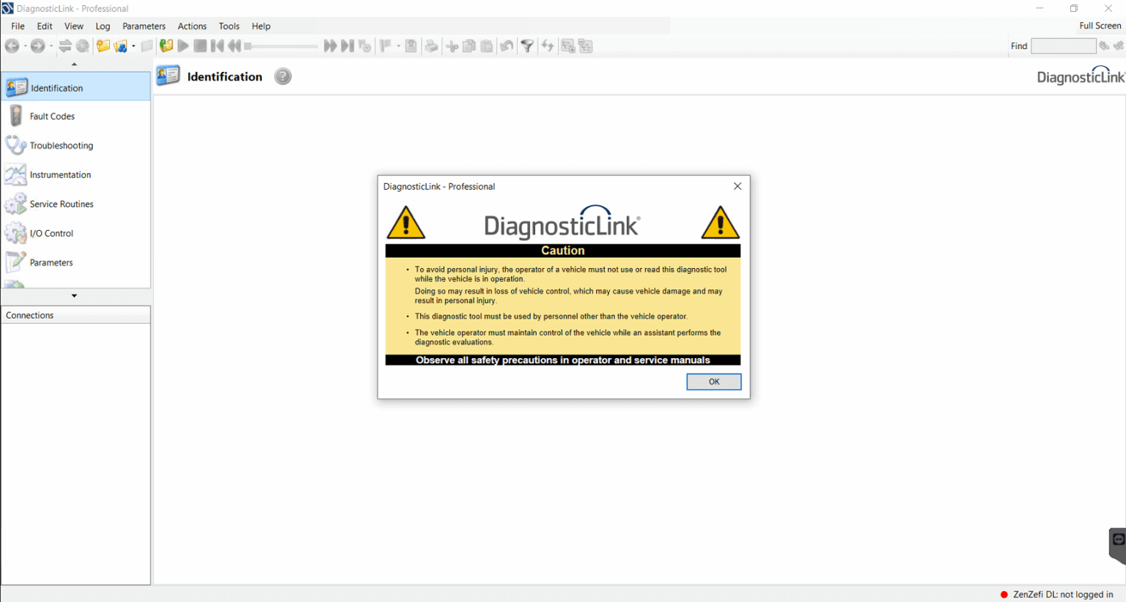Click inside the Find input field

tap(1063, 45)
